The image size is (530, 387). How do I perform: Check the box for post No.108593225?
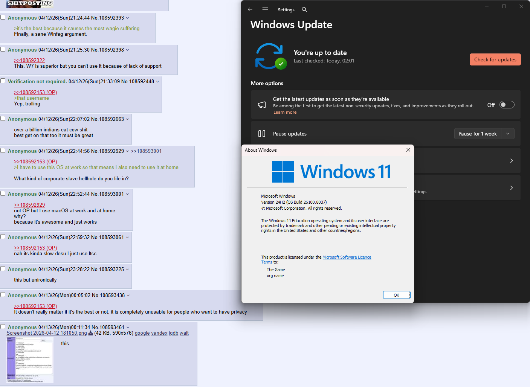click(3, 269)
